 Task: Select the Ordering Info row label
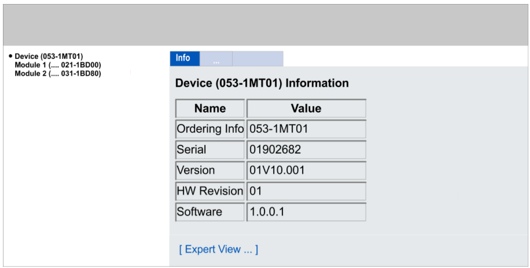coord(210,129)
